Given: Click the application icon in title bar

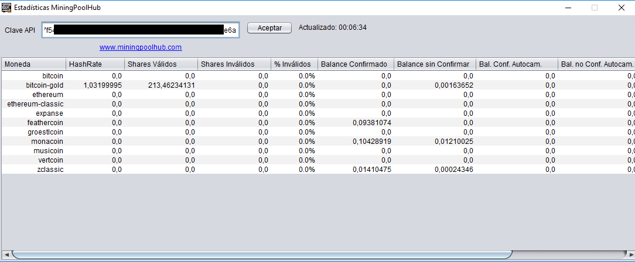Looking at the screenshot, I should [6, 7].
